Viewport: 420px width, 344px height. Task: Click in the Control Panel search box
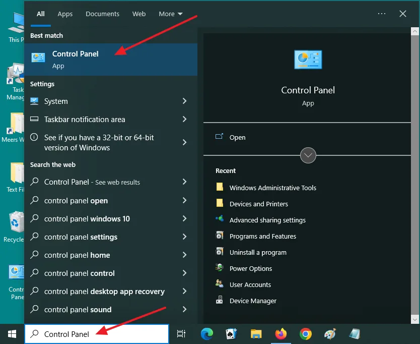click(x=97, y=334)
